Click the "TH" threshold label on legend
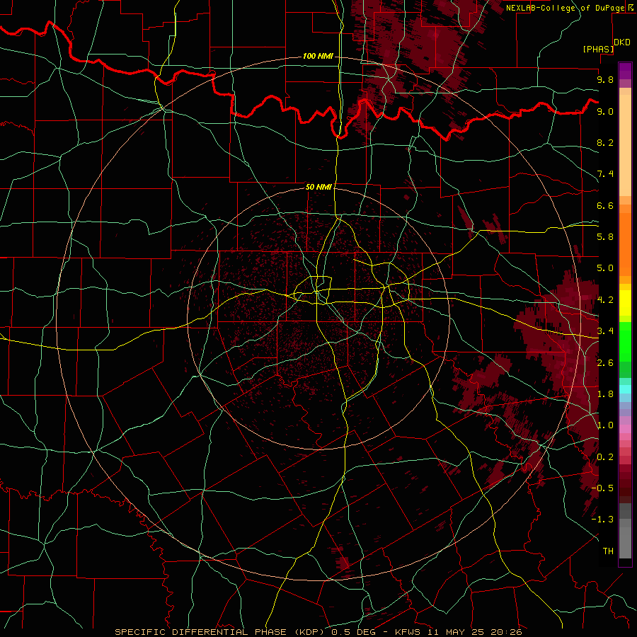 pyautogui.click(x=608, y=551)
